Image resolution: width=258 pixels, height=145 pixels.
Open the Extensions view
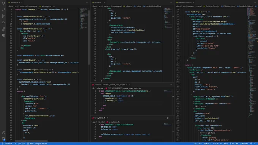[3, 29]
